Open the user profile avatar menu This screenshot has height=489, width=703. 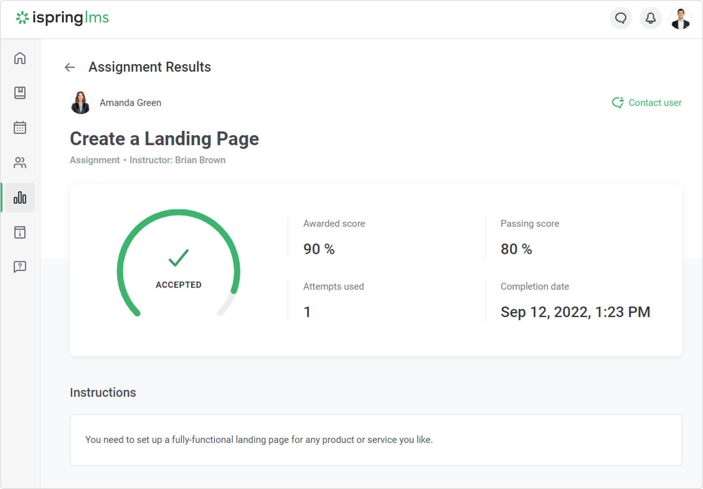coord(680,18)
